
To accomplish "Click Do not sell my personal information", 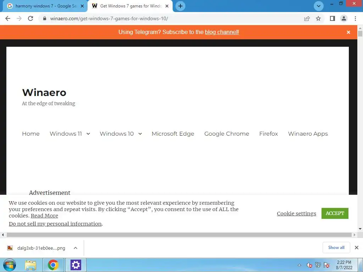I will click(x=55, y=224).
